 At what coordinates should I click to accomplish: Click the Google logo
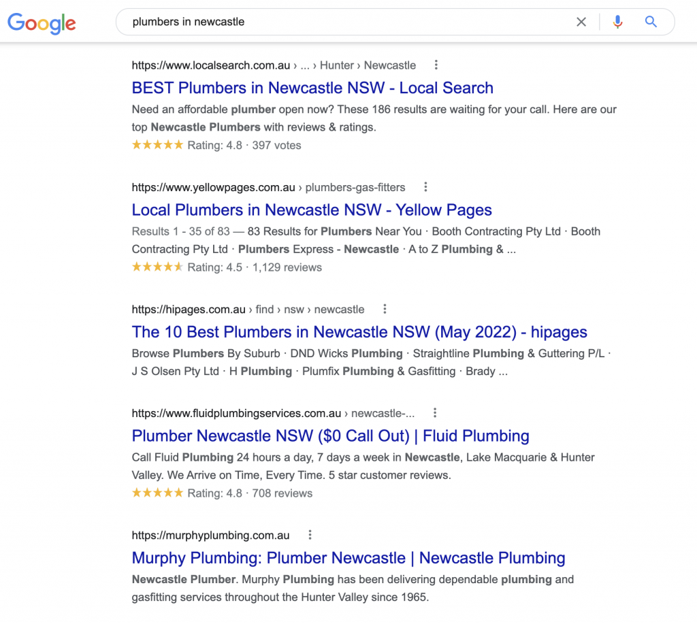tap(42, 23)
